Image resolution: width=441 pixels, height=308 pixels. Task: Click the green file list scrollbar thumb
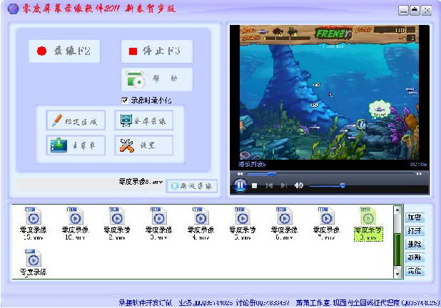point(397,250)
